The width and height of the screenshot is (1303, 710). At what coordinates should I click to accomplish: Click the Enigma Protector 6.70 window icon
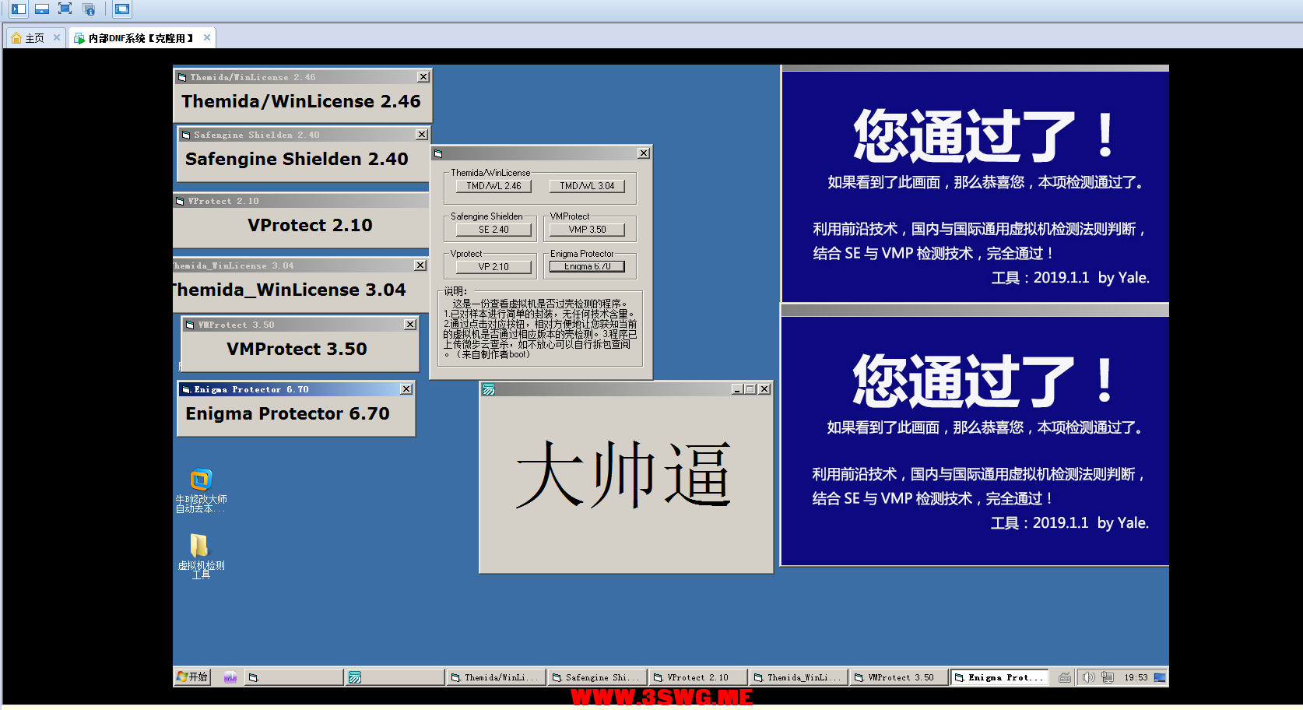[x=186, y=390]
